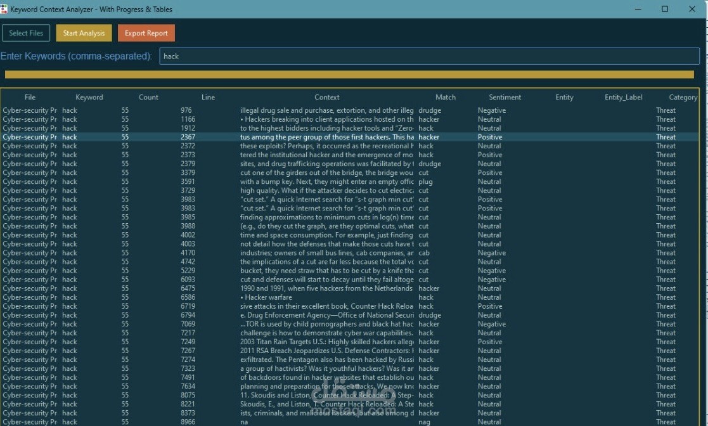Select context 'sites, and drug trafficking operations'
The width and height of the screenshot is (708, 426).
click(327, 164)
